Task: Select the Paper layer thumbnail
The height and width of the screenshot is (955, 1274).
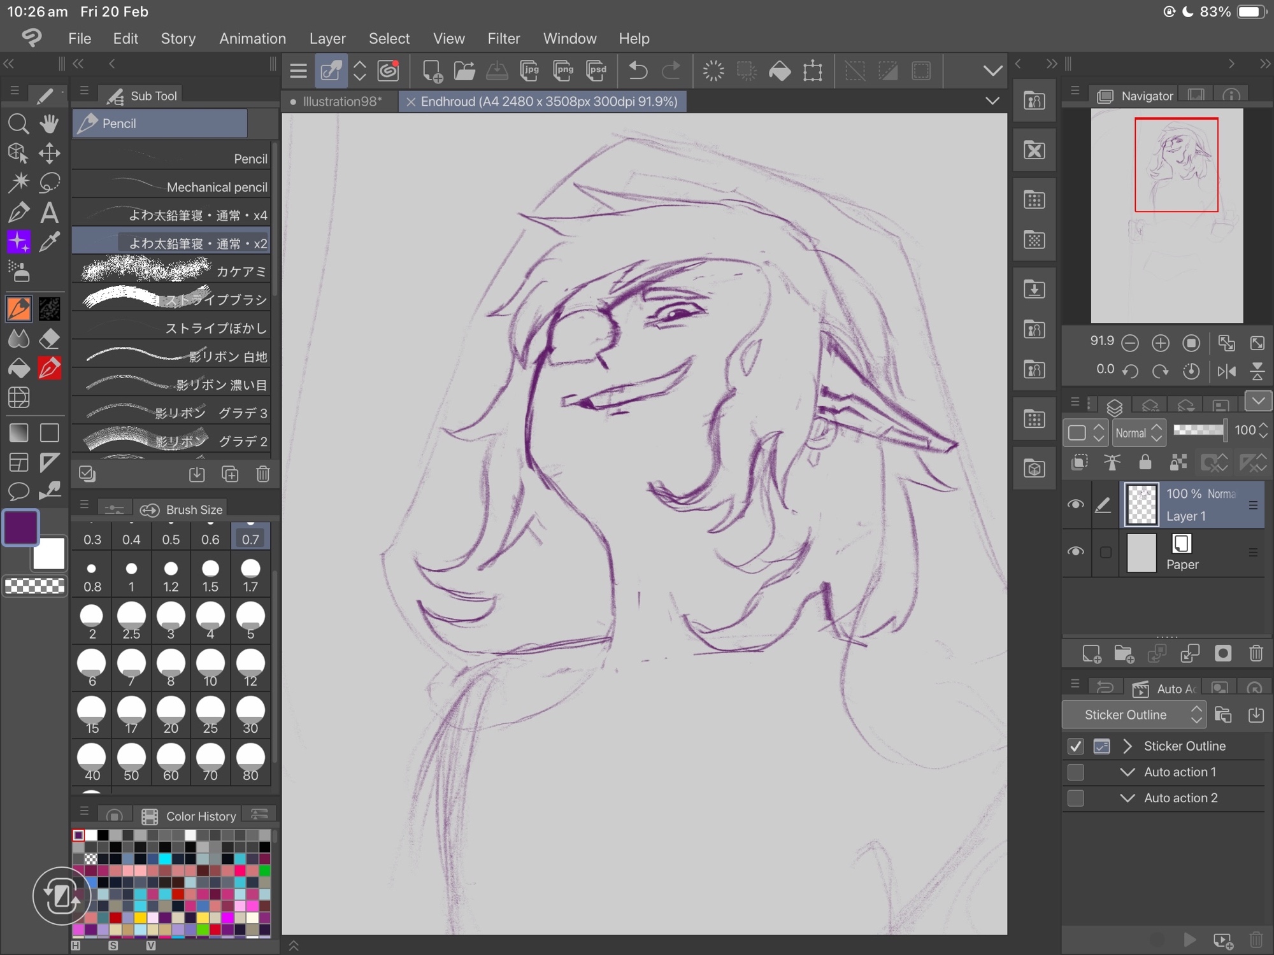Action: pos(1141,553)
